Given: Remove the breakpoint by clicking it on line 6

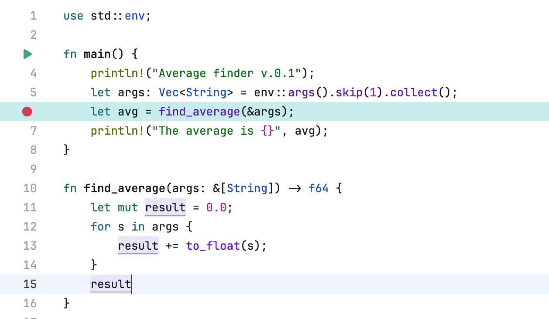Looking at the screenshot, I should (27, 112).
